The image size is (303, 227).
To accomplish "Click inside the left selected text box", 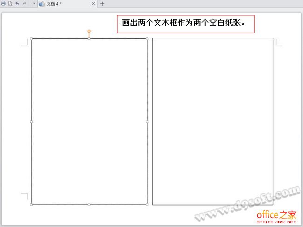I will [x=89, y=121].
